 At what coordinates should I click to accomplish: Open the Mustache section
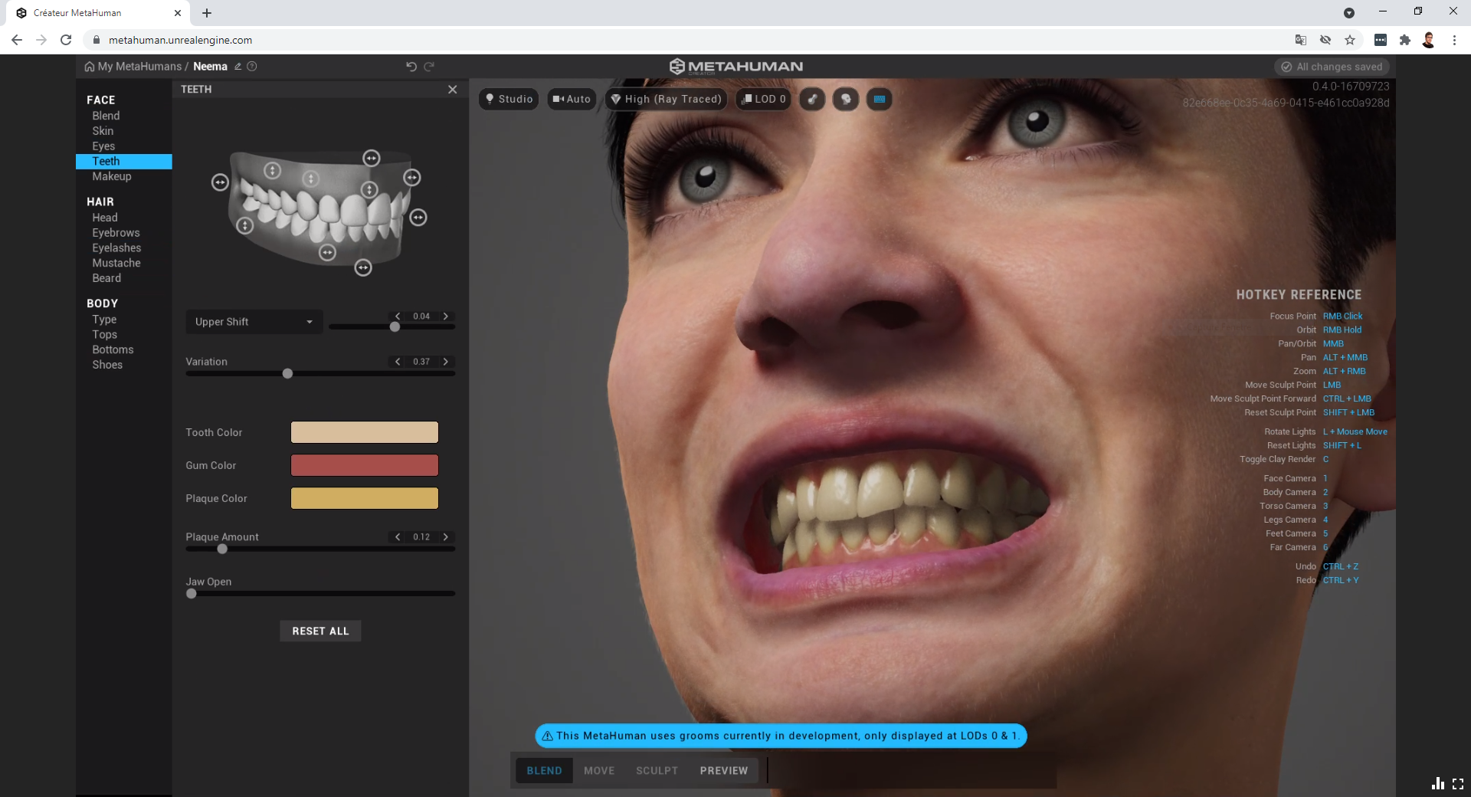[x=116, y=263]
